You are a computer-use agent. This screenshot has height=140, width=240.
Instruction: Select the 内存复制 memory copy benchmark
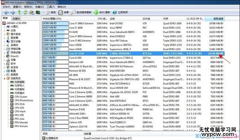point(20,90)
